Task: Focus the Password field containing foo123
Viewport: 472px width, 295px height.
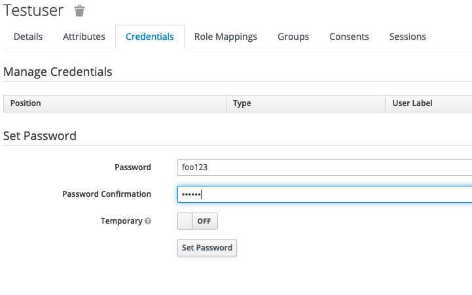Action: point(324,167)
